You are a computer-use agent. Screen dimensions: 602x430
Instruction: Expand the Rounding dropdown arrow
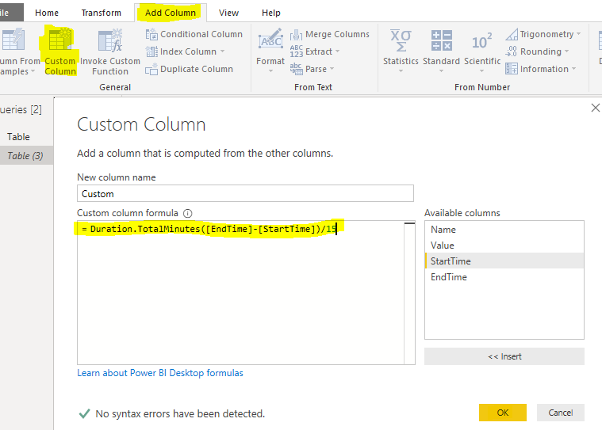566,51
